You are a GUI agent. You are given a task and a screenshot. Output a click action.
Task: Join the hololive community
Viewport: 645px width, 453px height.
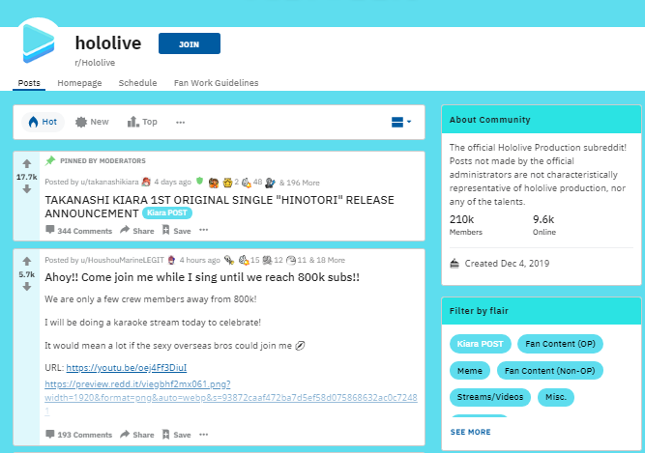[x=190, y=43]
